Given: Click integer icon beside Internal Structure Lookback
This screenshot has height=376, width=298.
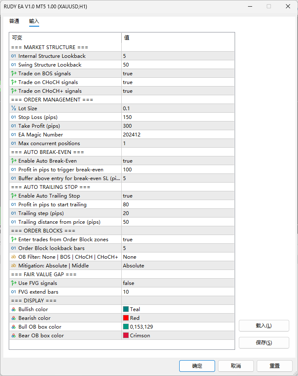Looking at the screenshot, I should pyautogui.click(x=13, y=56).
